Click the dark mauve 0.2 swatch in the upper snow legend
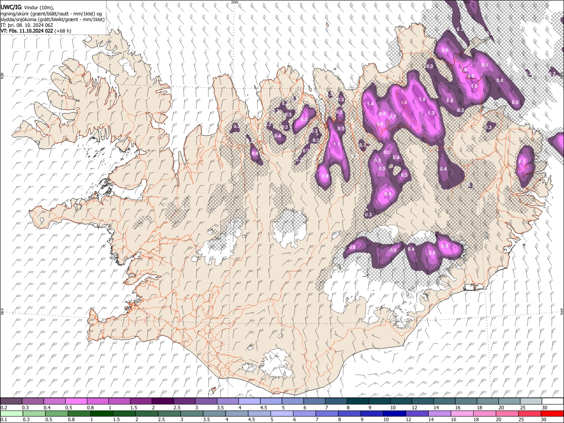The image size is (564, 423). (11, 401)
